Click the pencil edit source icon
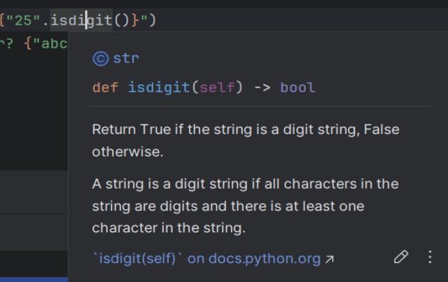This screenshot has width=448, height=282. (x=401, y=256)
